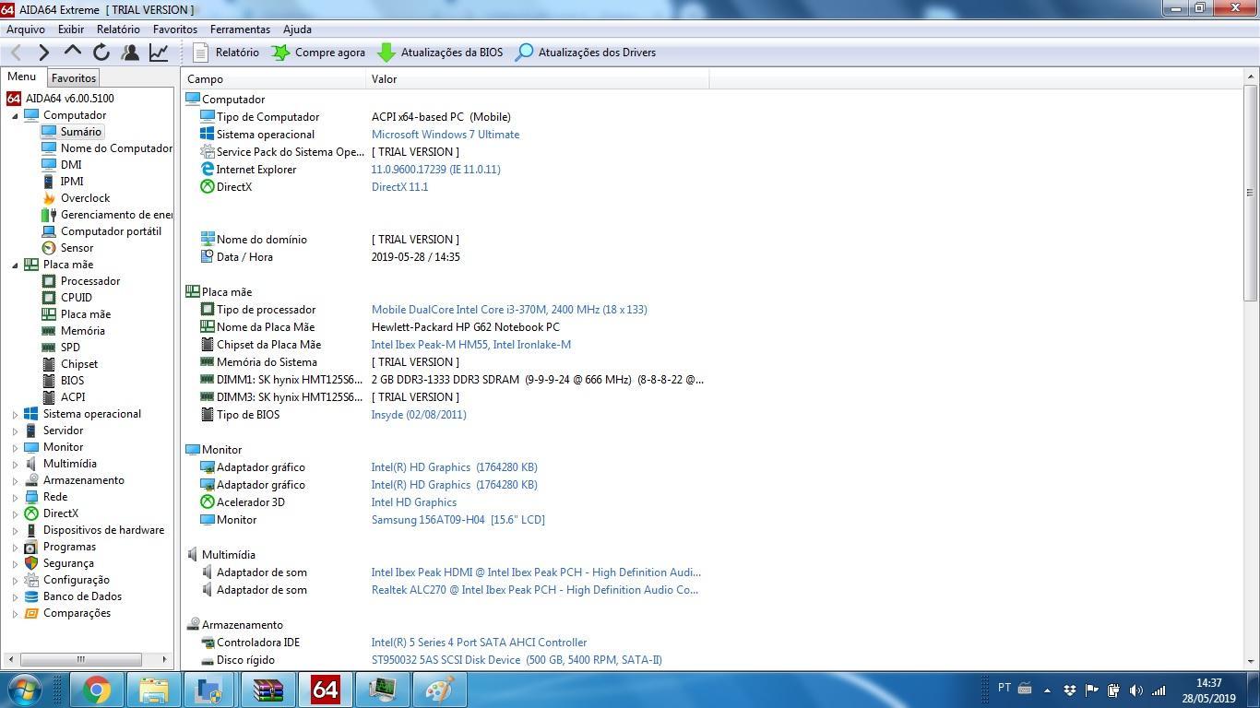Screen dimensions: 1260x708
Task: Open Atualizações dos Drivers
Action: click(x=585, y=53)
